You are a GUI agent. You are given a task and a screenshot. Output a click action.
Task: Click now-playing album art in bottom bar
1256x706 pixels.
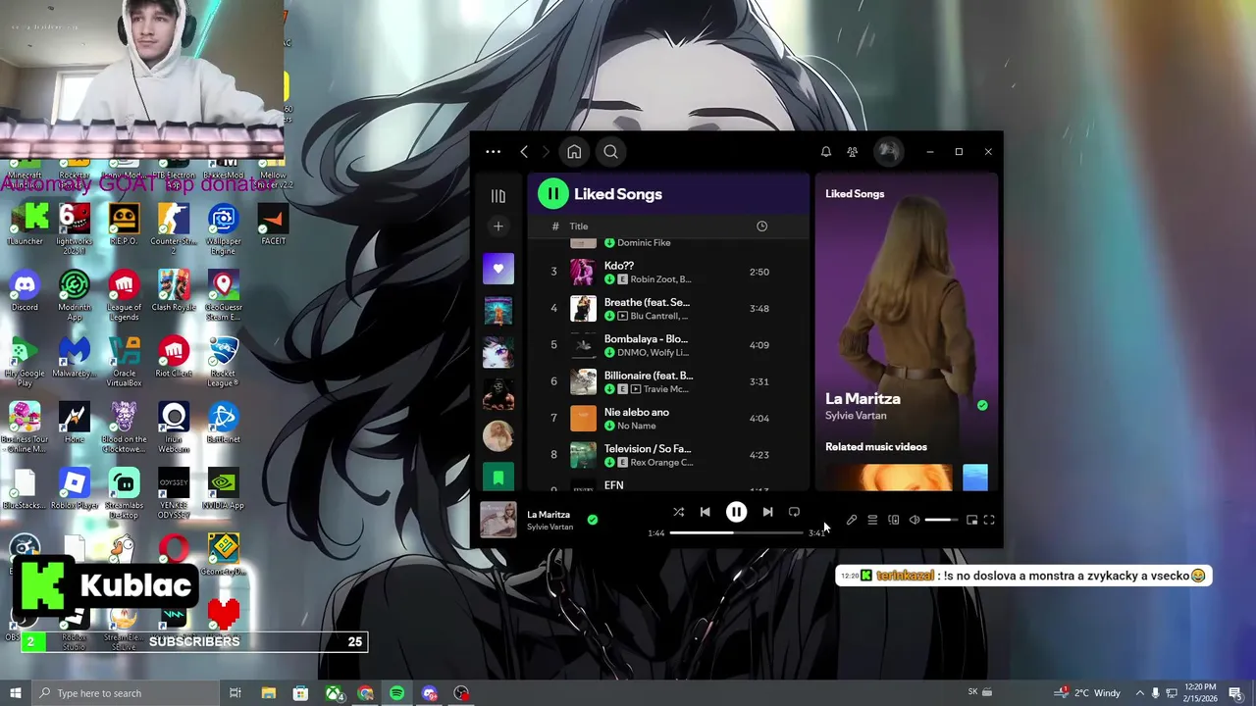(x=497, y=520)
